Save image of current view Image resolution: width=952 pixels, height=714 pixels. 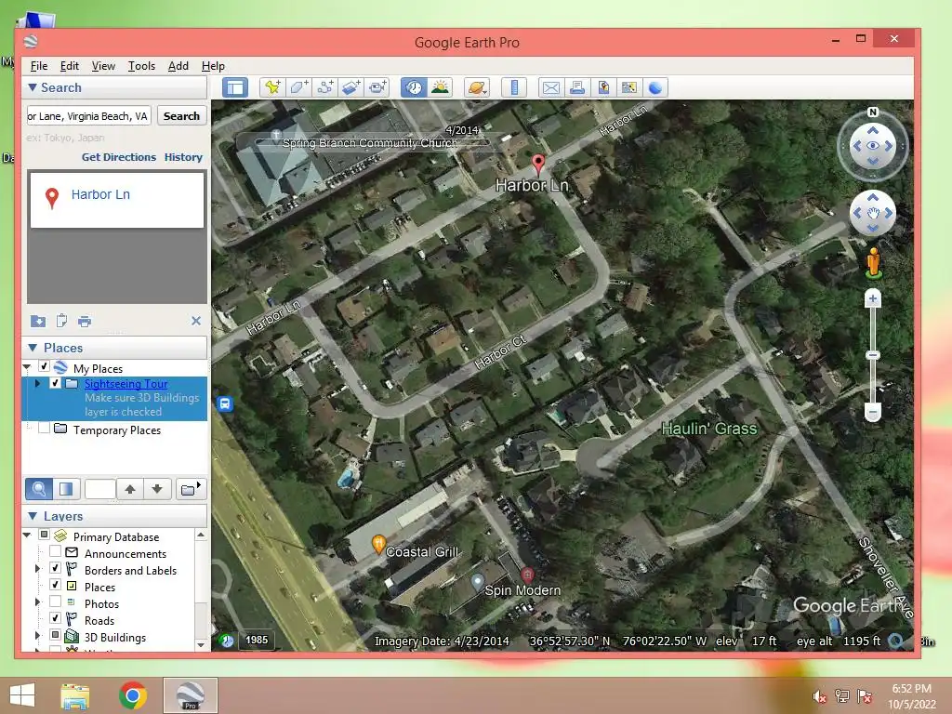(602, 87)
